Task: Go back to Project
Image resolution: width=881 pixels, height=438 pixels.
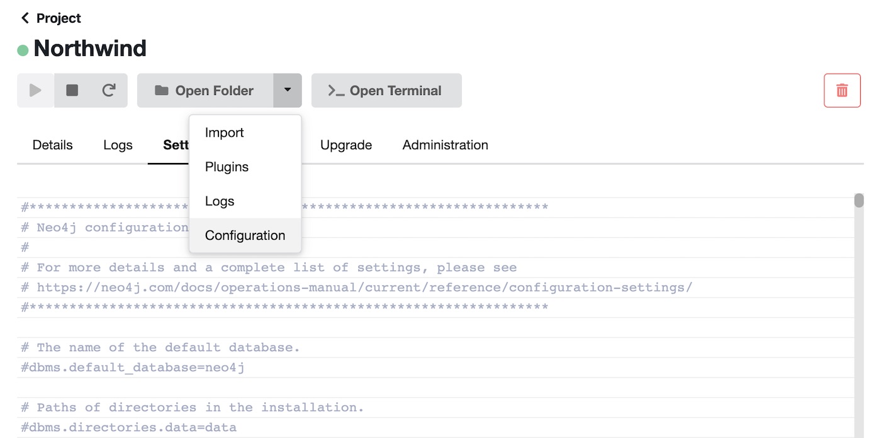Action: coord(51,18)
